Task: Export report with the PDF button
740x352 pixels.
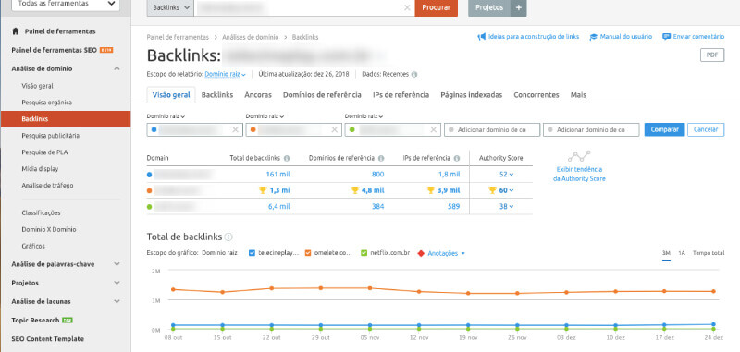Action: (711, 55)
